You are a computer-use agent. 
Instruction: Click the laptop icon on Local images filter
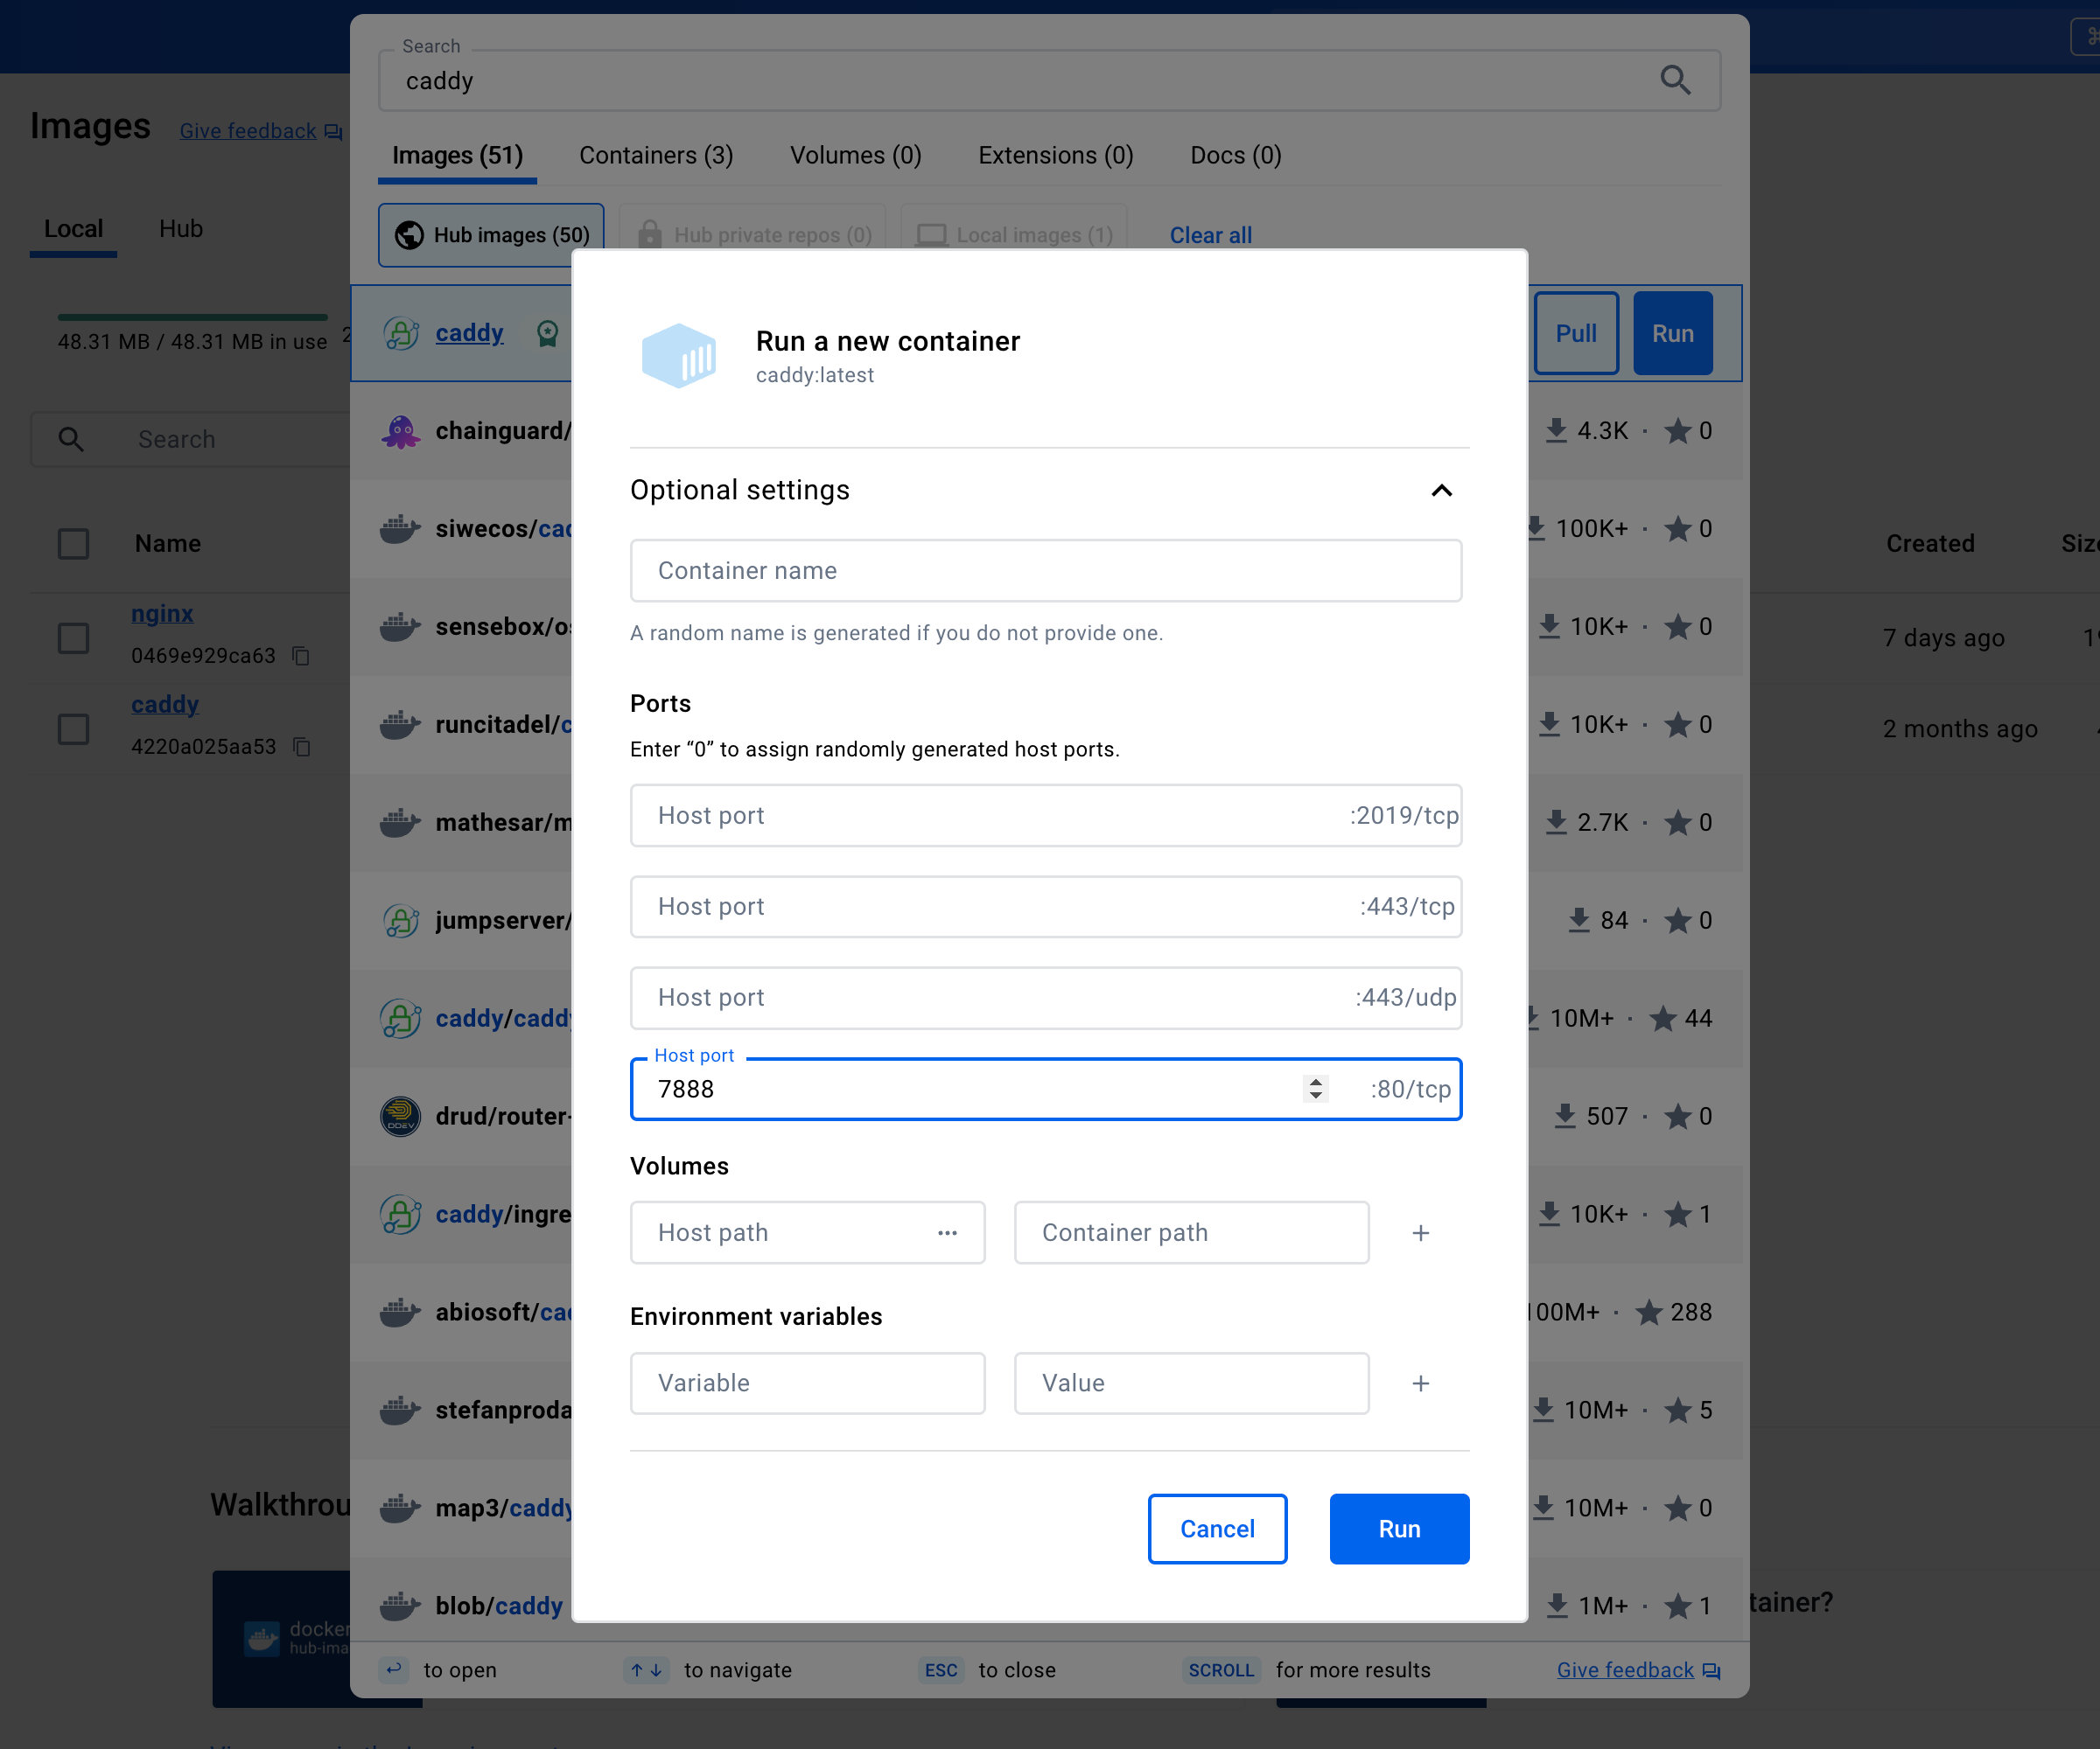(932, 235)
